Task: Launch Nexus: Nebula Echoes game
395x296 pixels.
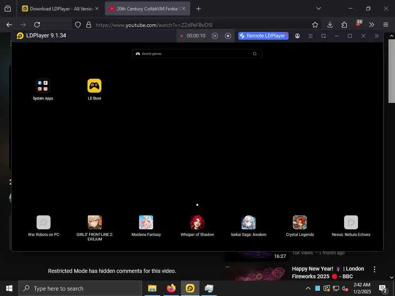Action: 351,222
